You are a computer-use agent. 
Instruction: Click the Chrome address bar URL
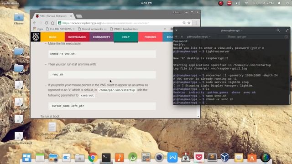pos(105,23)
